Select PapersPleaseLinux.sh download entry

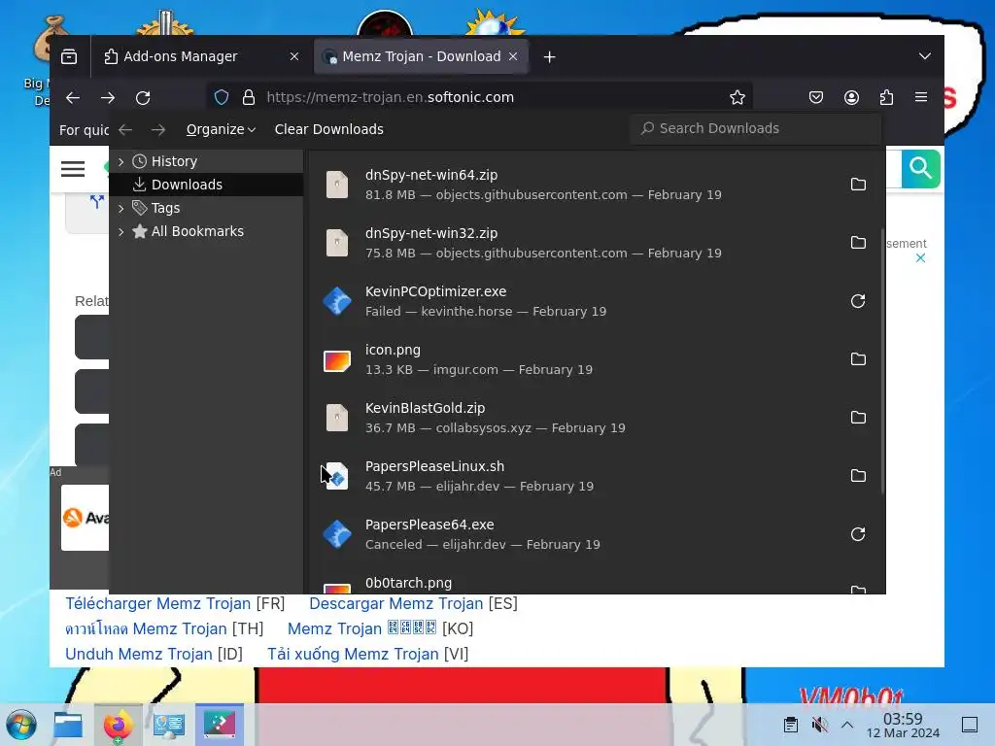595,476
